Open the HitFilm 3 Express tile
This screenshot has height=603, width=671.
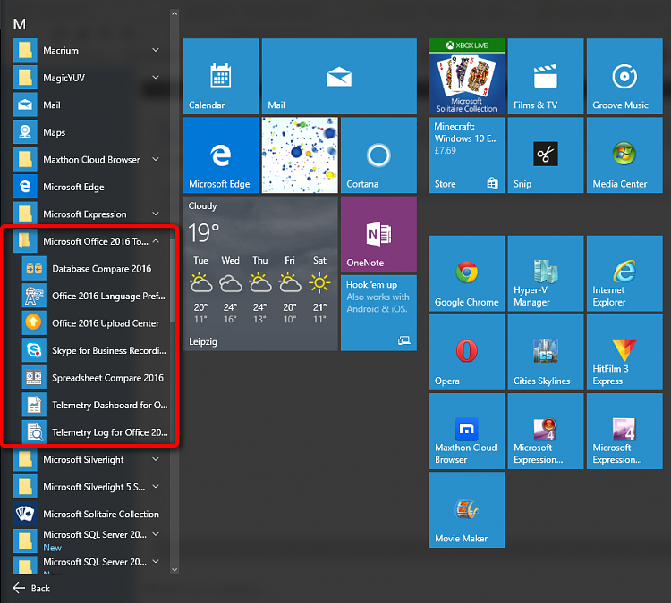[x=624, y=353]
